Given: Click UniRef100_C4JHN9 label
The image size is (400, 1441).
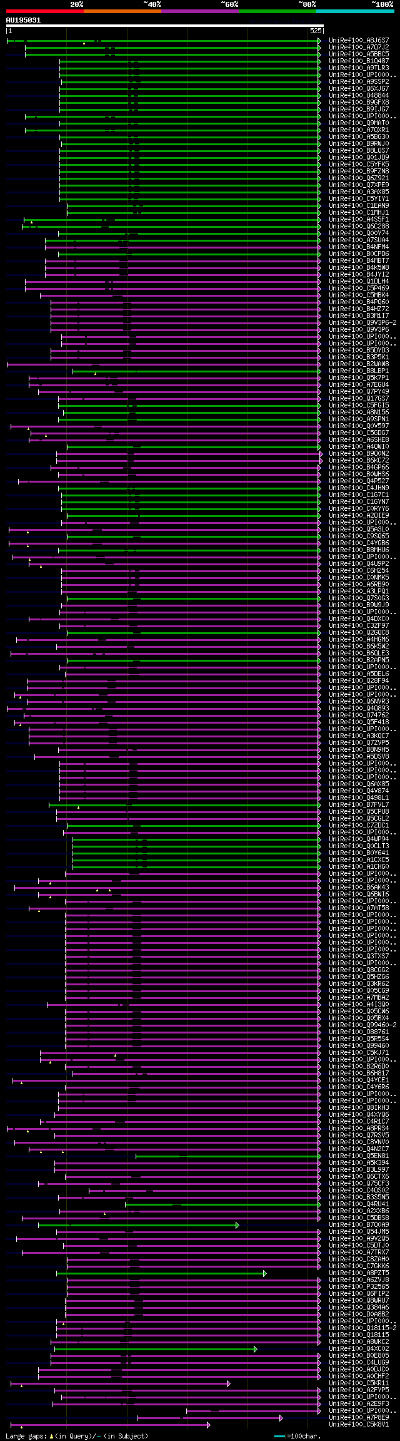Looking at the screenshot, I should [359, 488].
